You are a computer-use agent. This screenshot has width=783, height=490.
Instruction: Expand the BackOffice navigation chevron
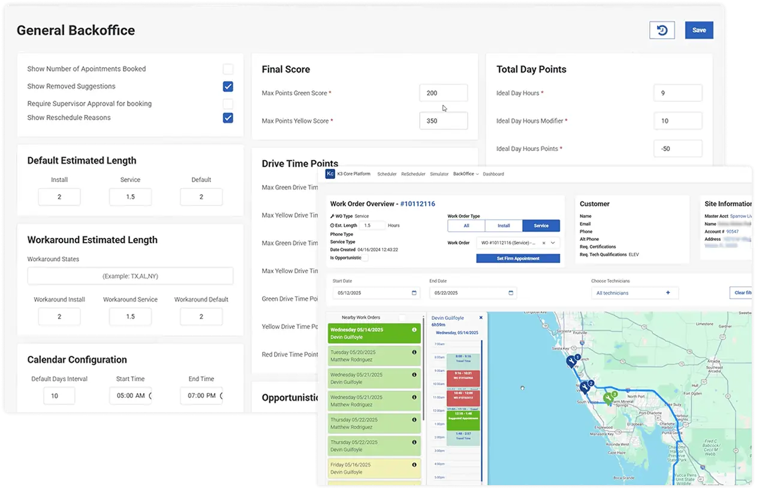477,174
